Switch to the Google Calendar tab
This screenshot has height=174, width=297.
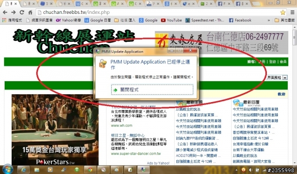pos(82,4)
